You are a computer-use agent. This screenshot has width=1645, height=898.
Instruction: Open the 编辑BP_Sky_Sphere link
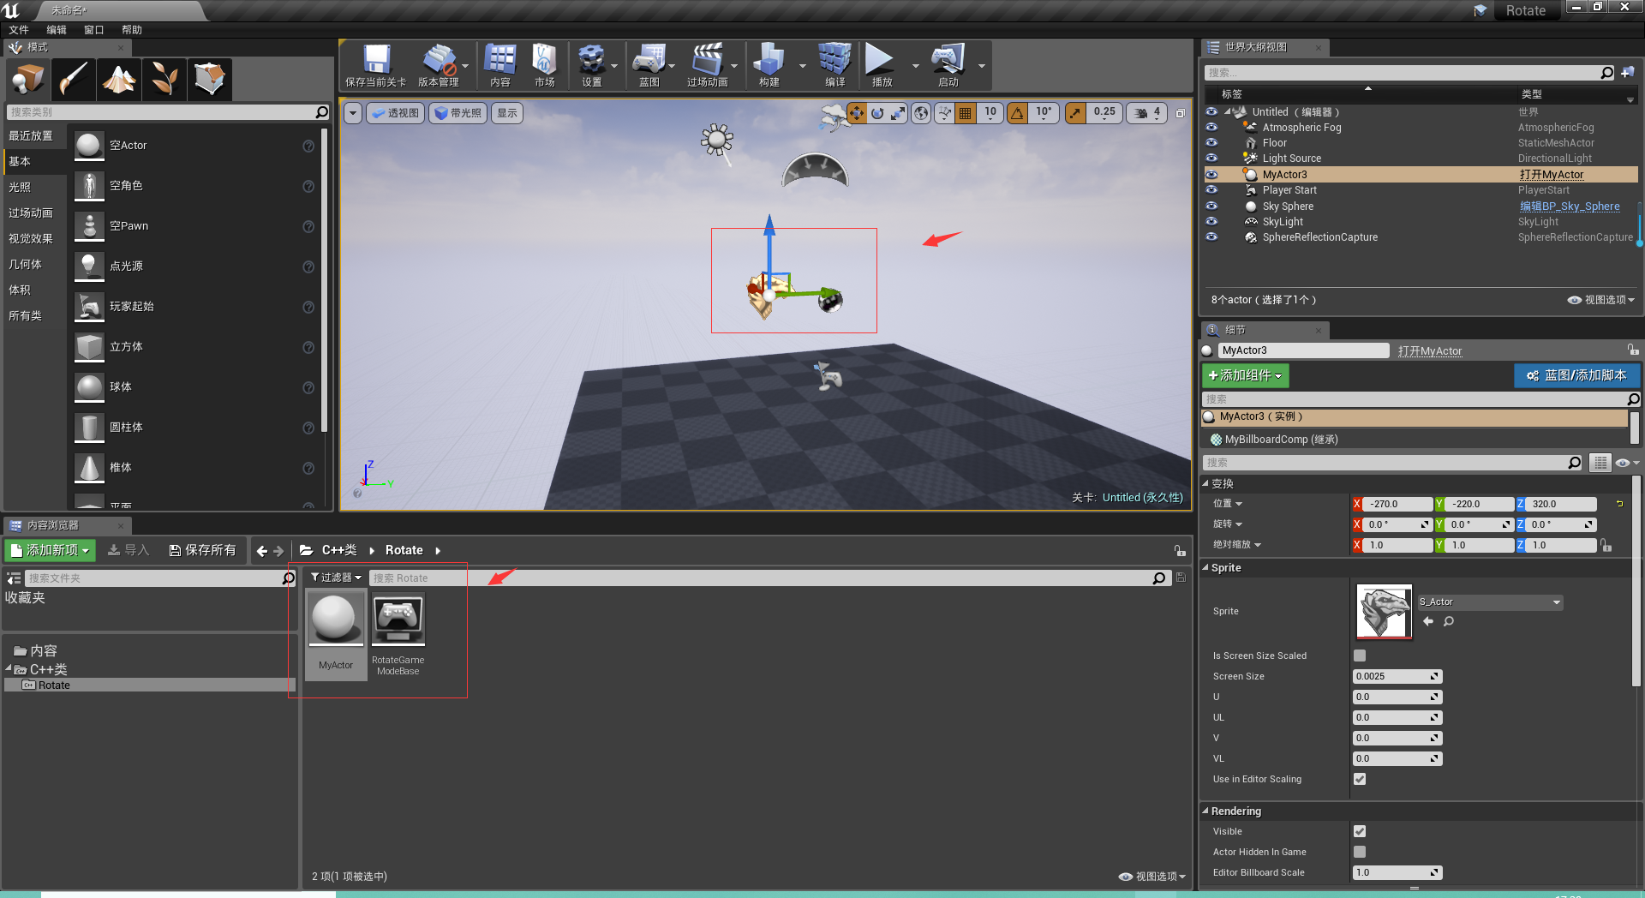[x=1570, y=207]
